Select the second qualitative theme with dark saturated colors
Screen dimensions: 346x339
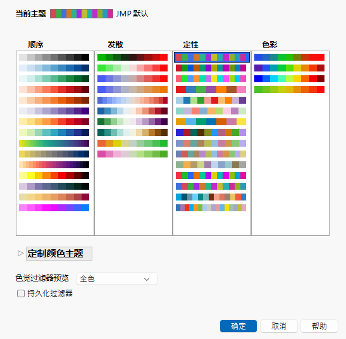[x=211, y=68]
